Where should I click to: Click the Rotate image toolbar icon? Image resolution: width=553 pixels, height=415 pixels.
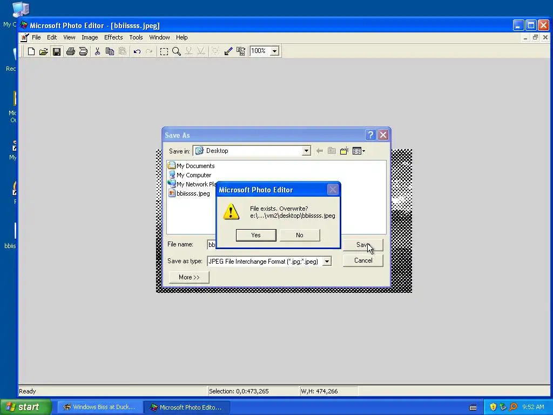click(241, 51)
